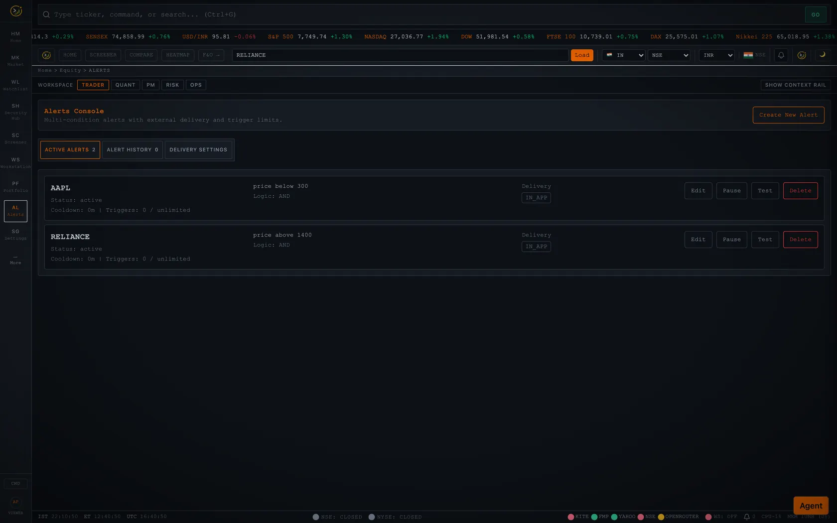Open Portfolio in the sidebar
Image resolution: width=837 pixels, height=523 pixels.
click(15, 187)
